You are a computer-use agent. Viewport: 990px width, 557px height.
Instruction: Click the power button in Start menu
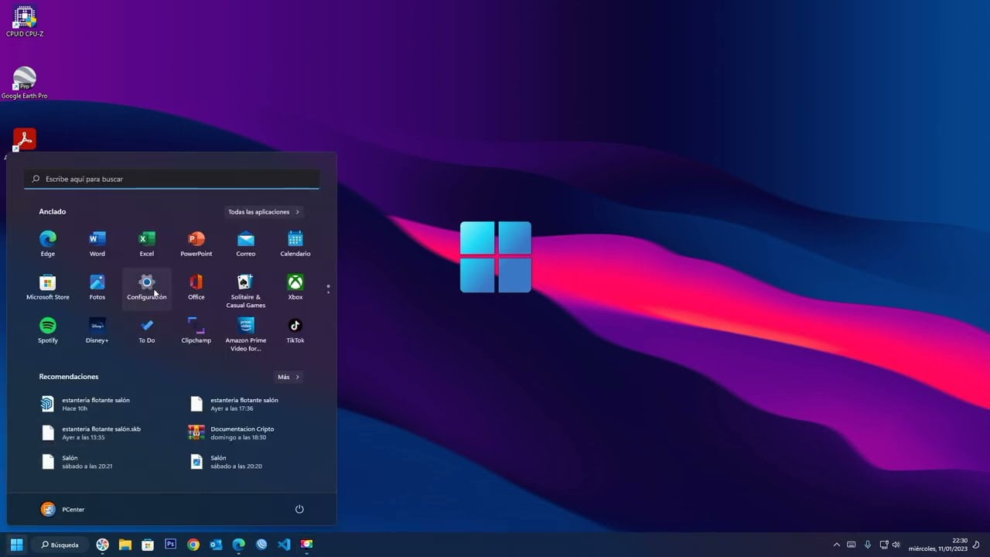coord(299,509)
